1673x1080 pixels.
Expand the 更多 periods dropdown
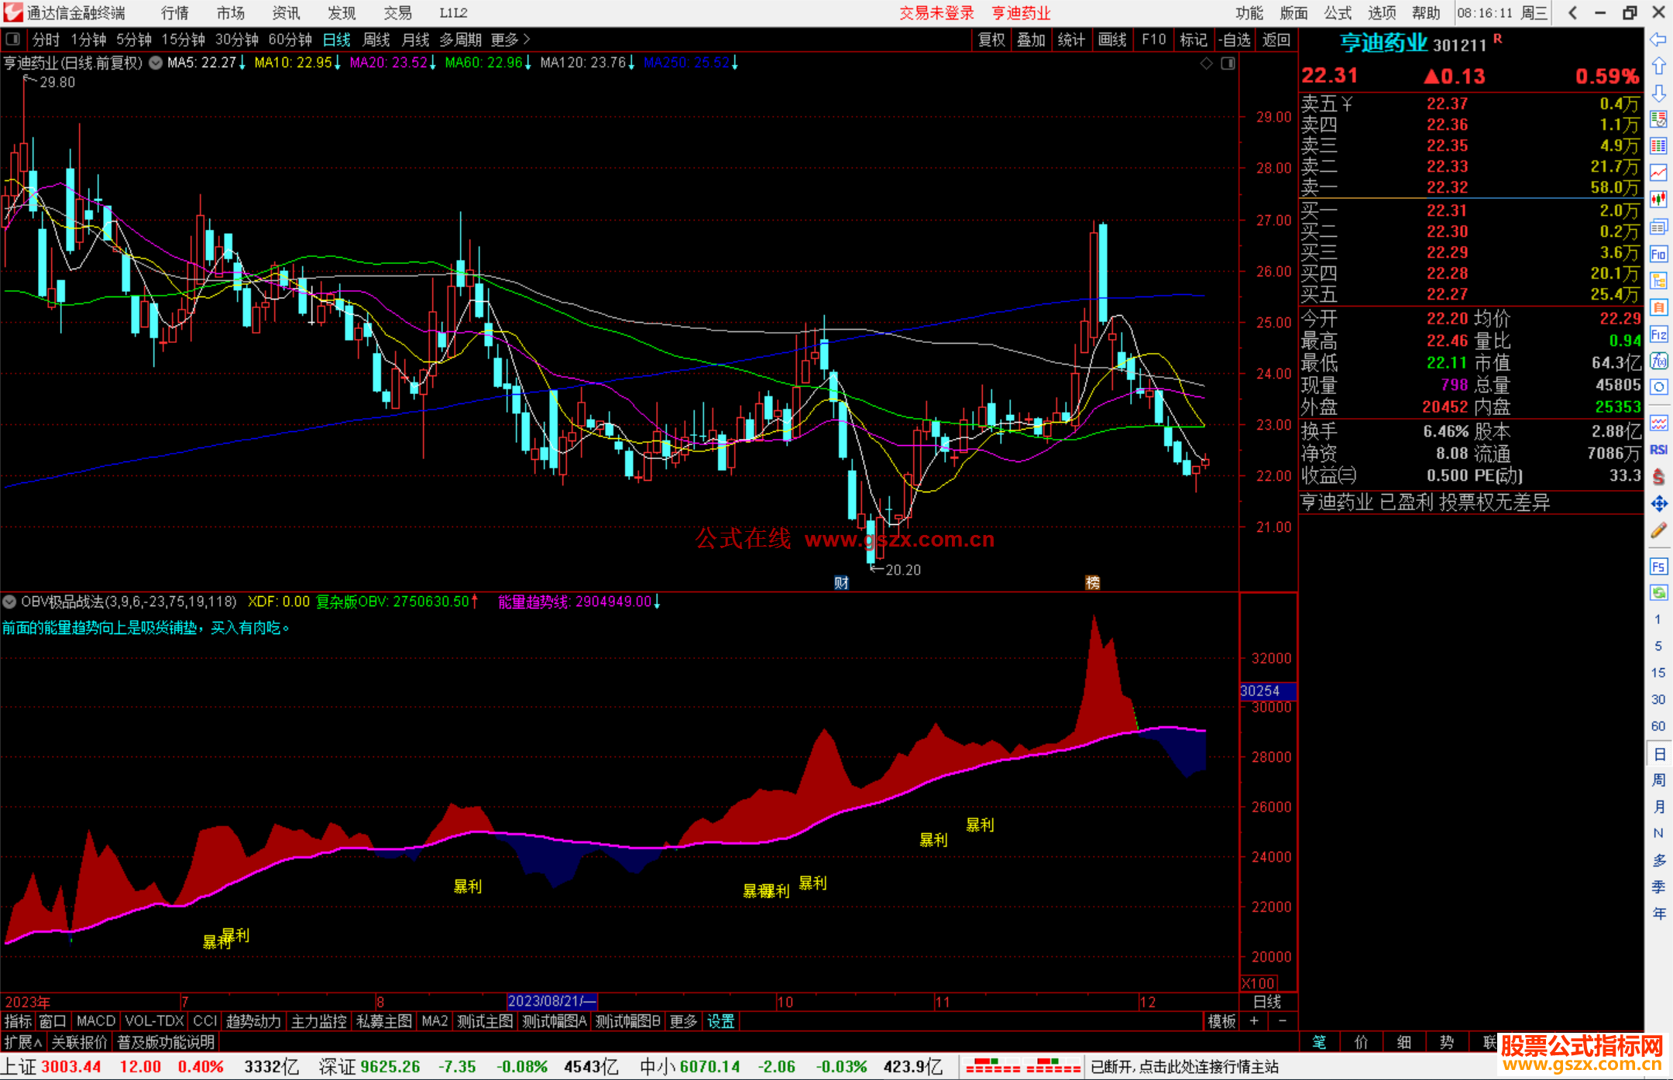click(x=510, y=39)
